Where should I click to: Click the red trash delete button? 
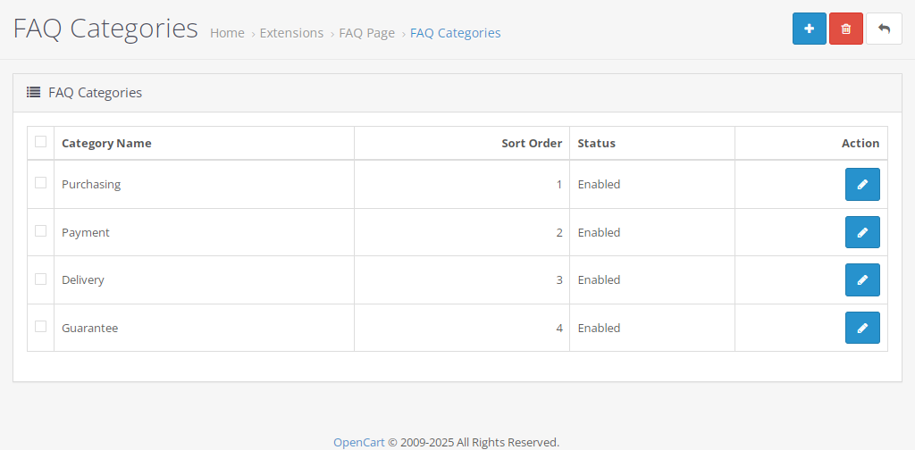click(x=845, y=29)
